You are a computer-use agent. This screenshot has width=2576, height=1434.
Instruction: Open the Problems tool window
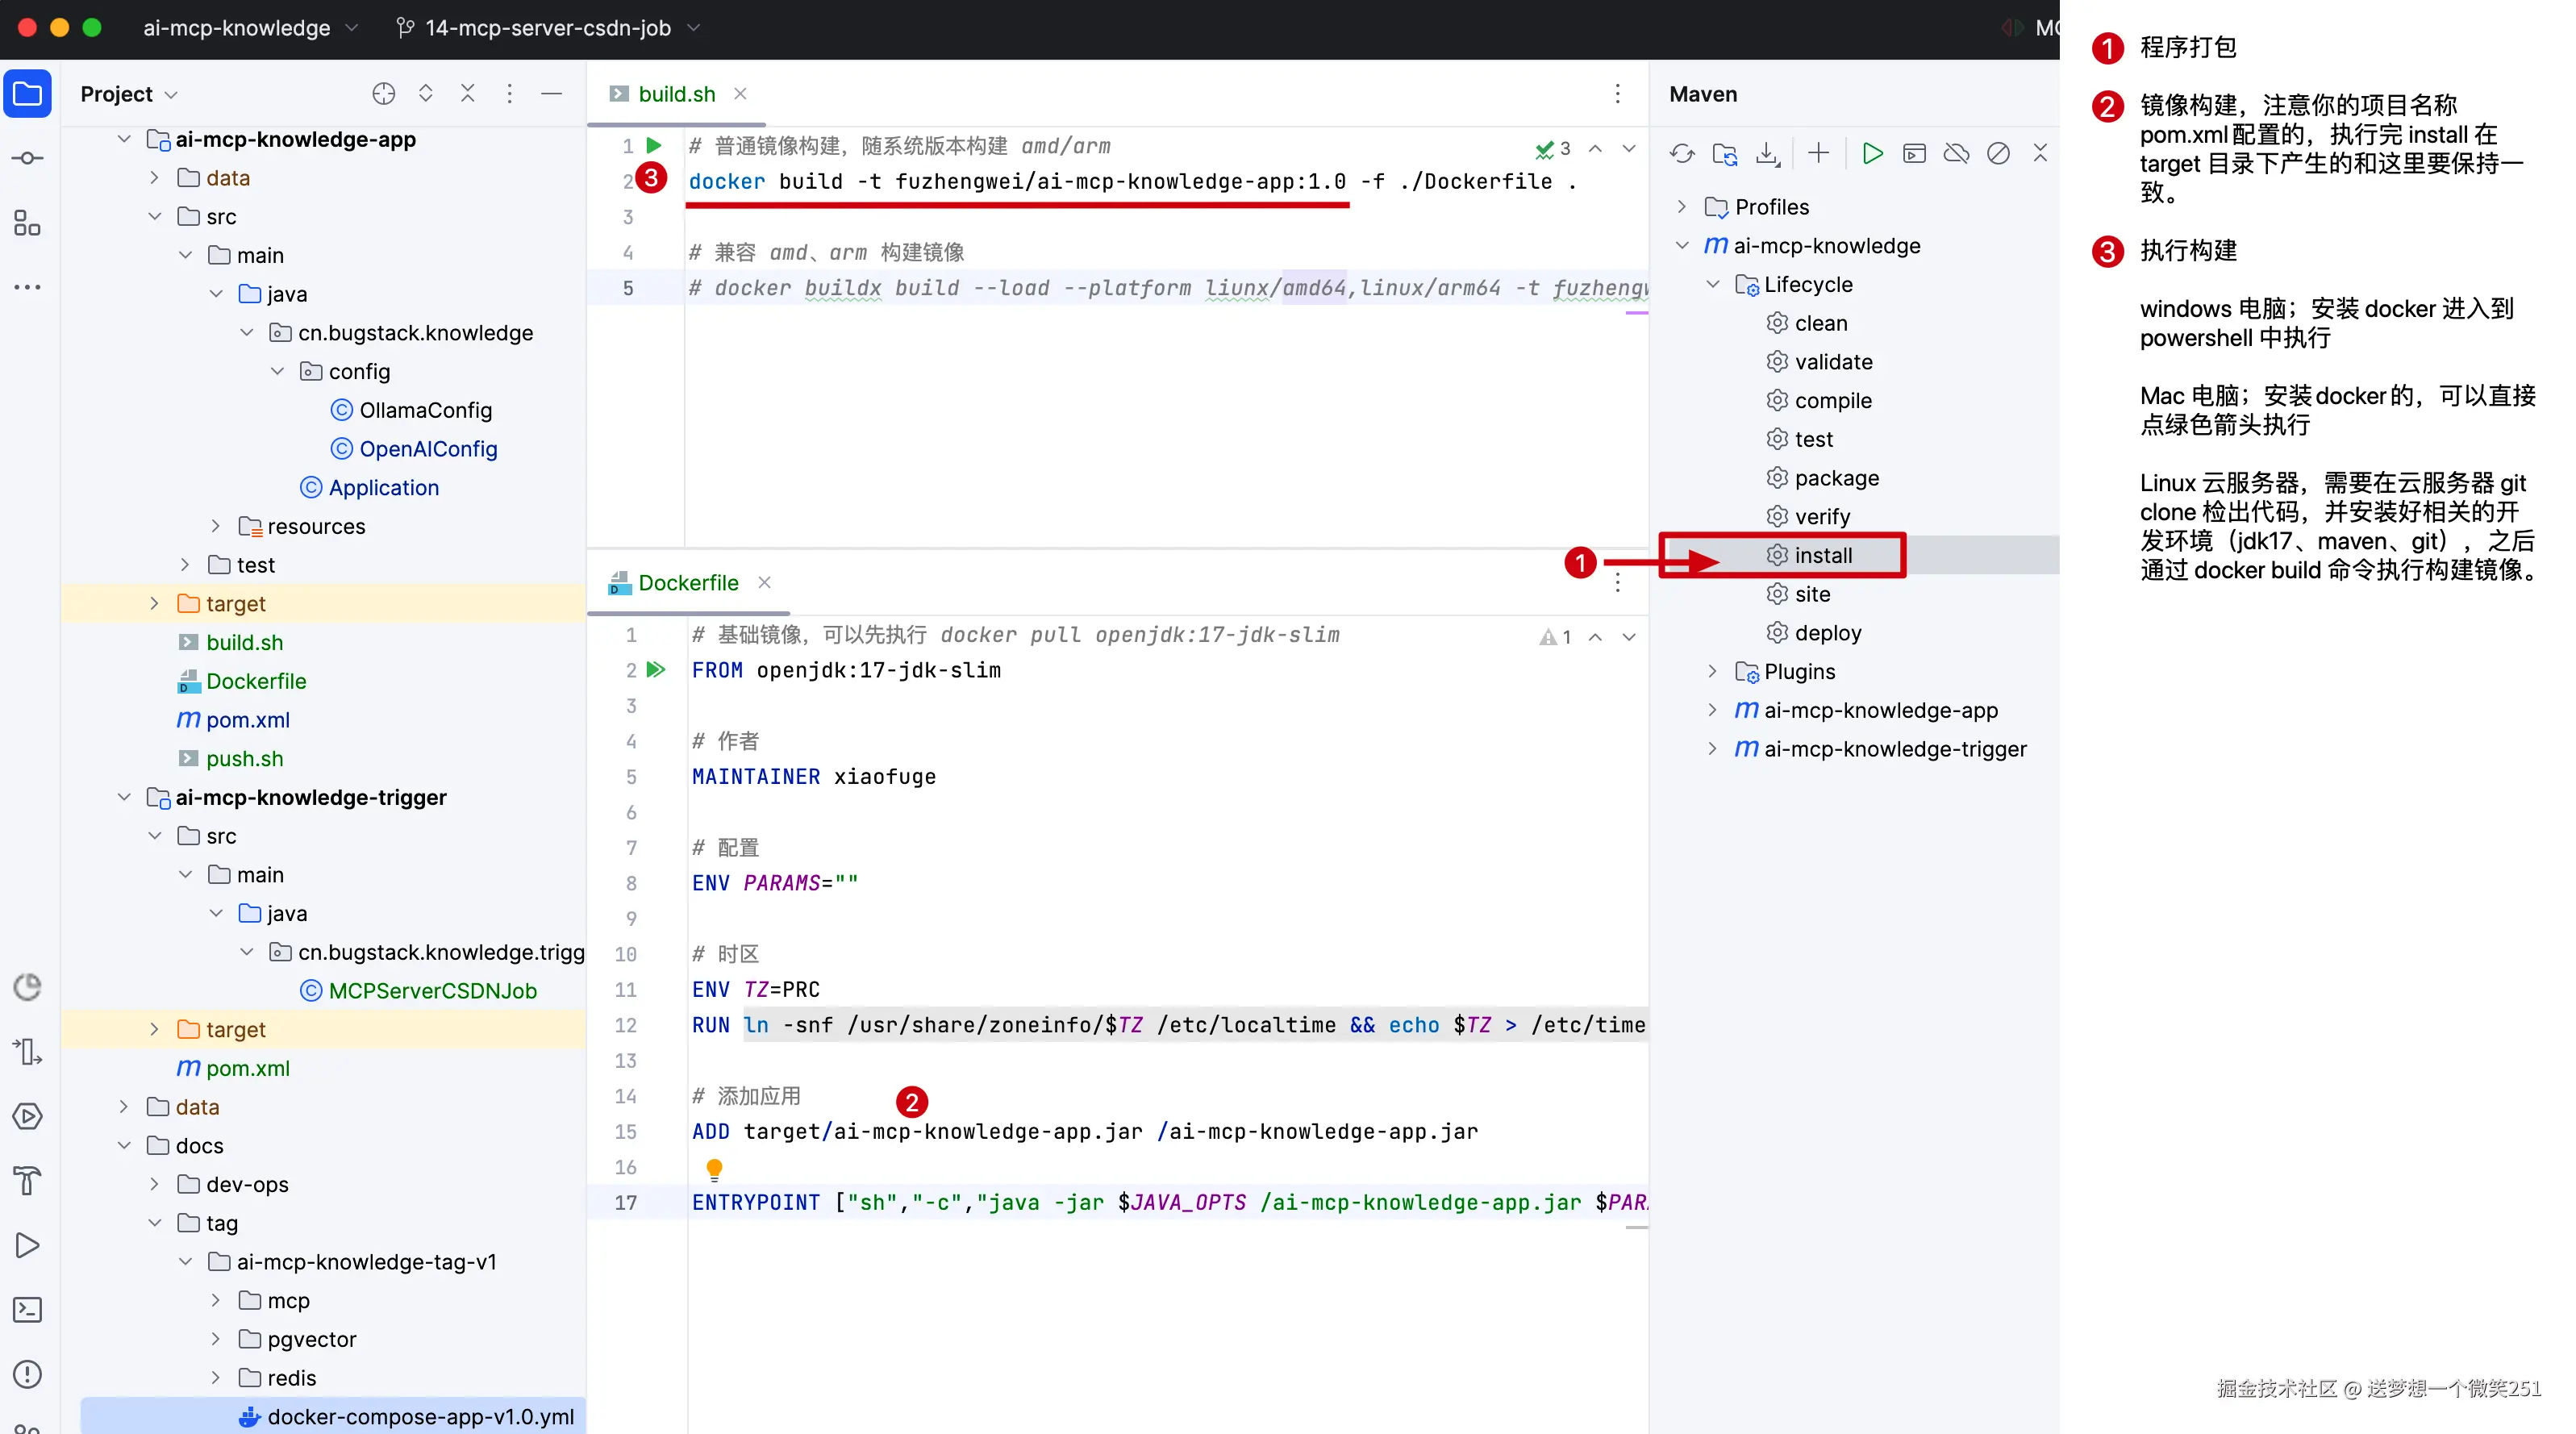28,1374
